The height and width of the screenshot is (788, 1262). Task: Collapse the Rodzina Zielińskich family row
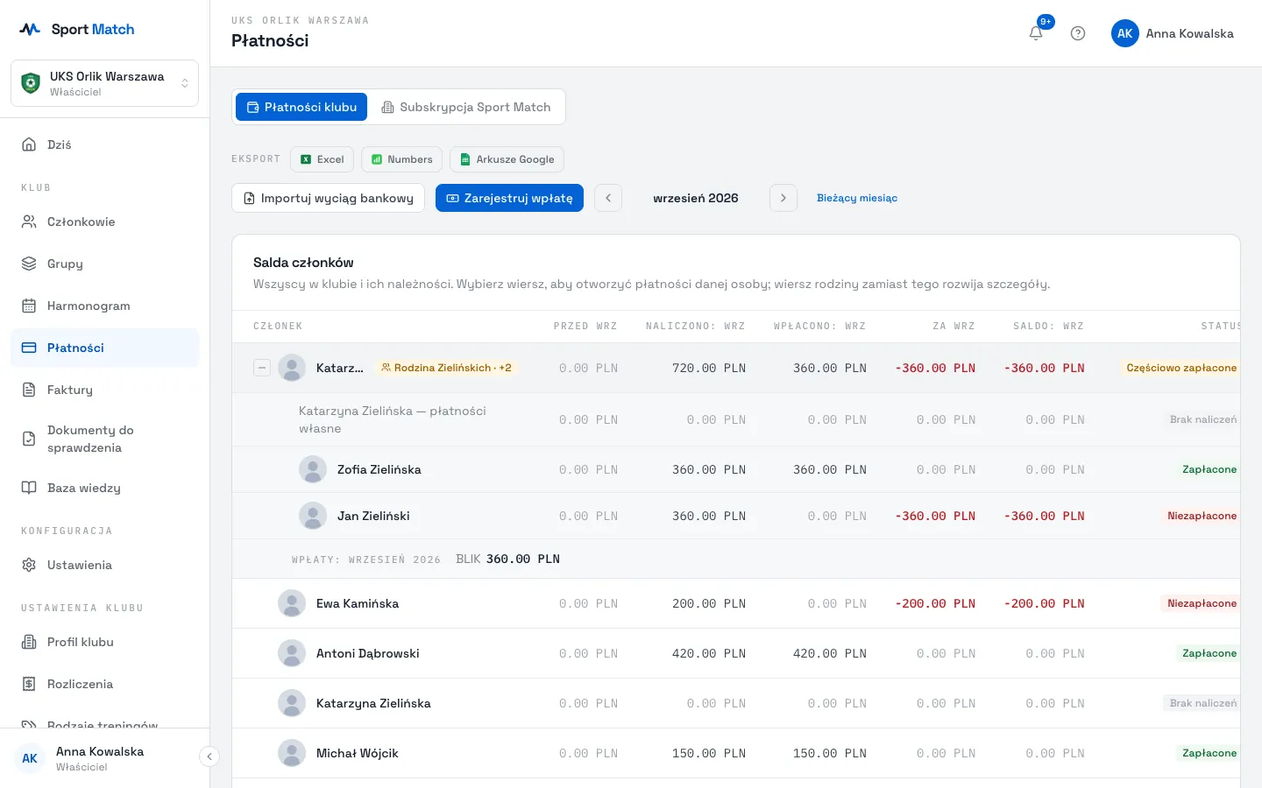coord(262,368)
